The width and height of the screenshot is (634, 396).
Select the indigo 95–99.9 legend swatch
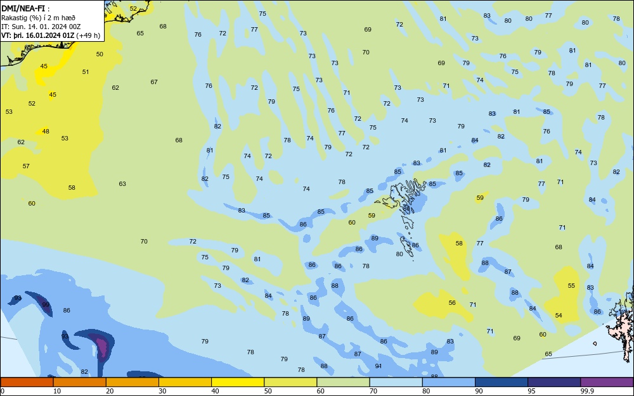(554, 382)
